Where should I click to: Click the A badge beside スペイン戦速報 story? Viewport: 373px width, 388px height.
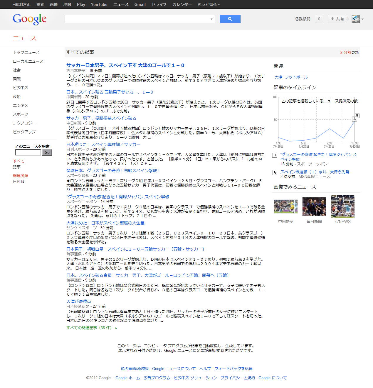275,172
